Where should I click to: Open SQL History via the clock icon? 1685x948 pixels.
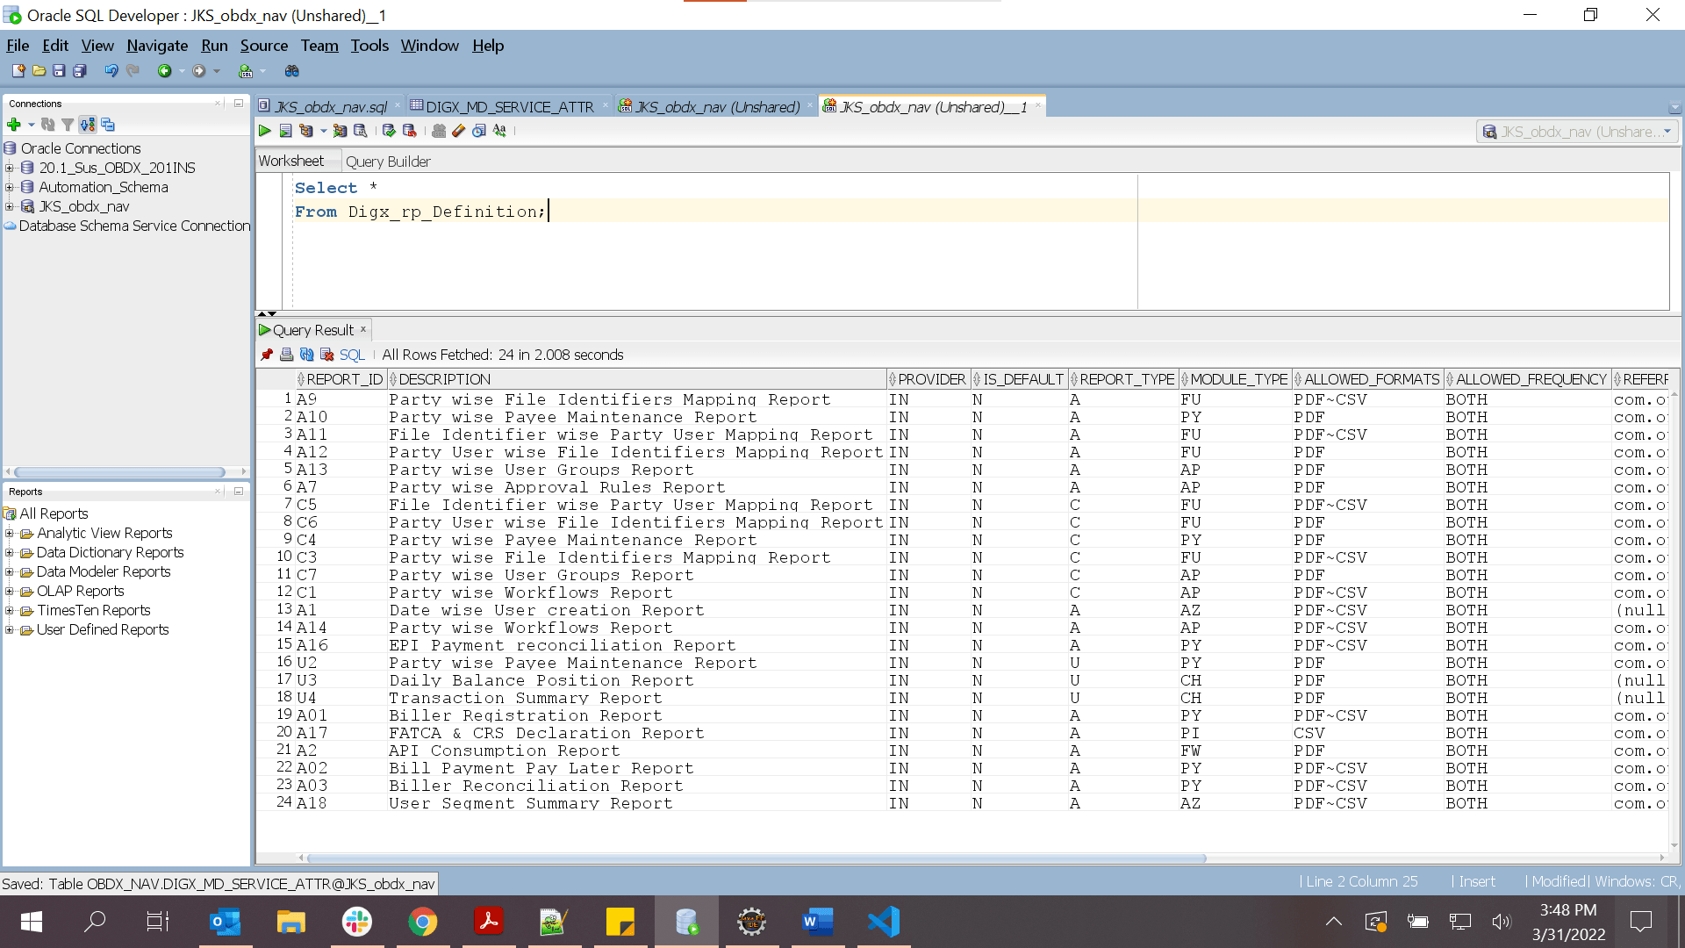[x=479, y=131]
